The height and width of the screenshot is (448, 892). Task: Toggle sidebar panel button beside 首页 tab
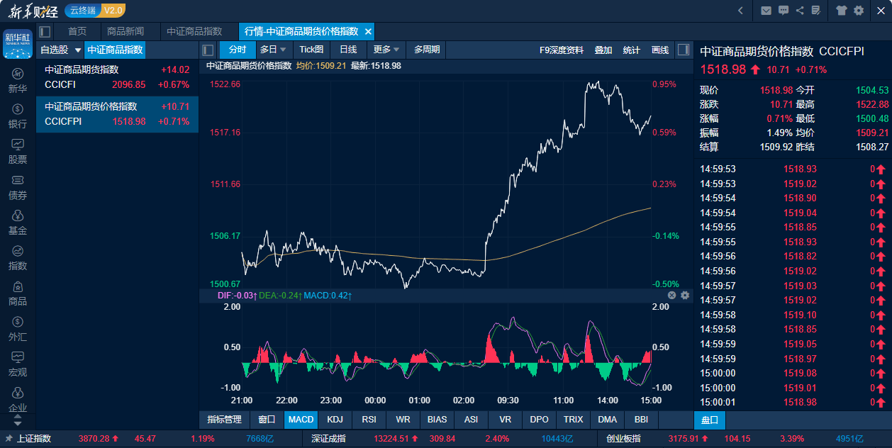(45, 31)
